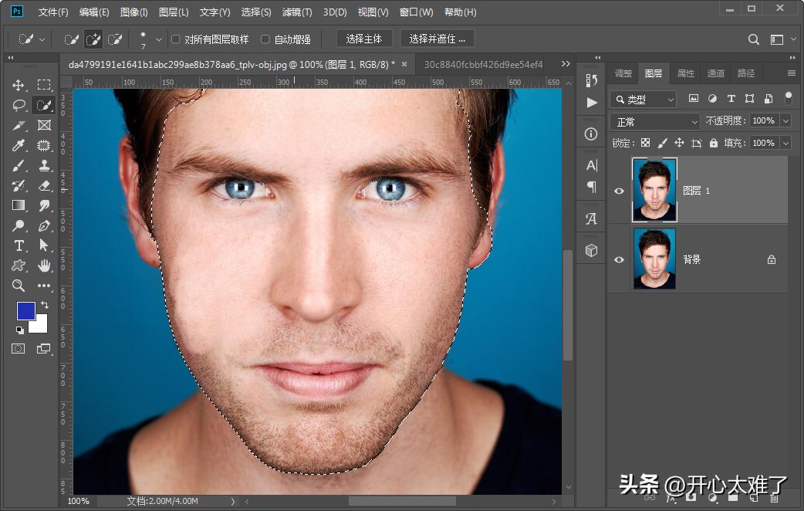This screenshot has width=804, height=511.
Task: Swap foreground and background colors
Action: tap(44, 305)
